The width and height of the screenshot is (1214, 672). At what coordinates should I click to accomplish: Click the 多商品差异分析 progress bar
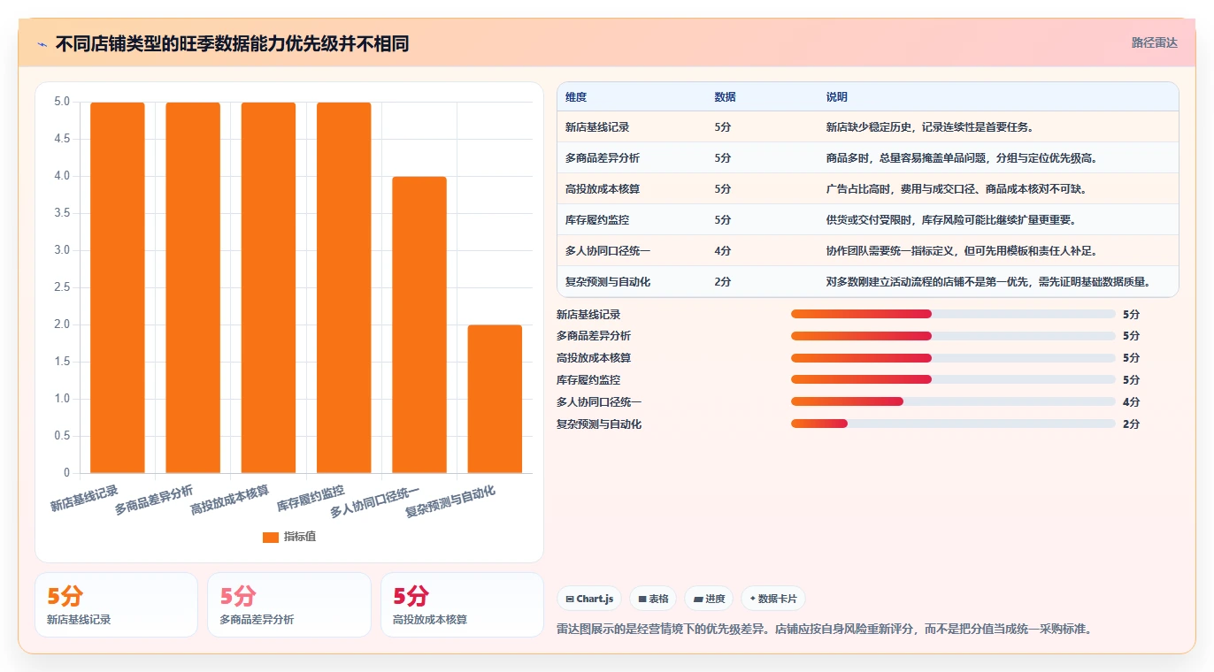(x=953, y=336)
